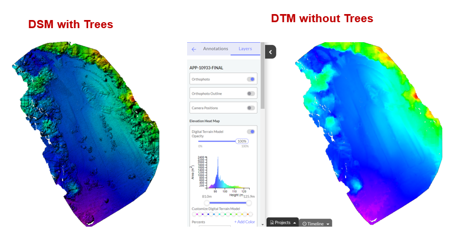This screenshot has width=451, height=238.
Task: Click the clock icon on the Timeline button
Action: pos(304,223)
